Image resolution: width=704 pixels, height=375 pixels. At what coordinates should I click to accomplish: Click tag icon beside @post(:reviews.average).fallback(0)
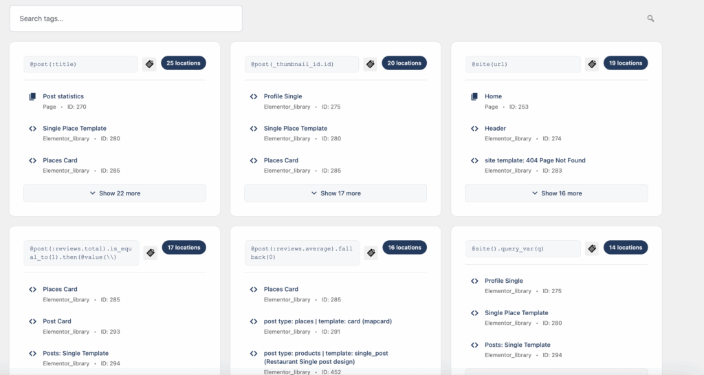click(371, 253)
